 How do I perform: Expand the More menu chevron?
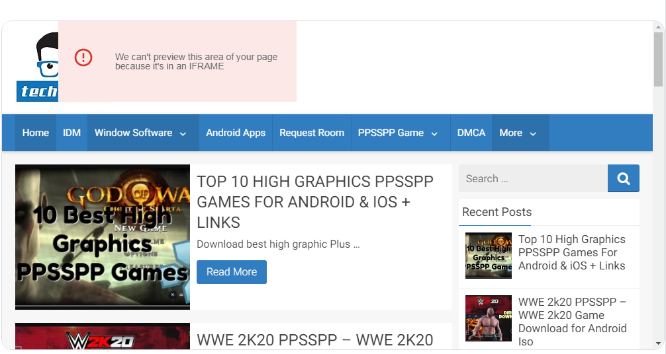point(533,133)
